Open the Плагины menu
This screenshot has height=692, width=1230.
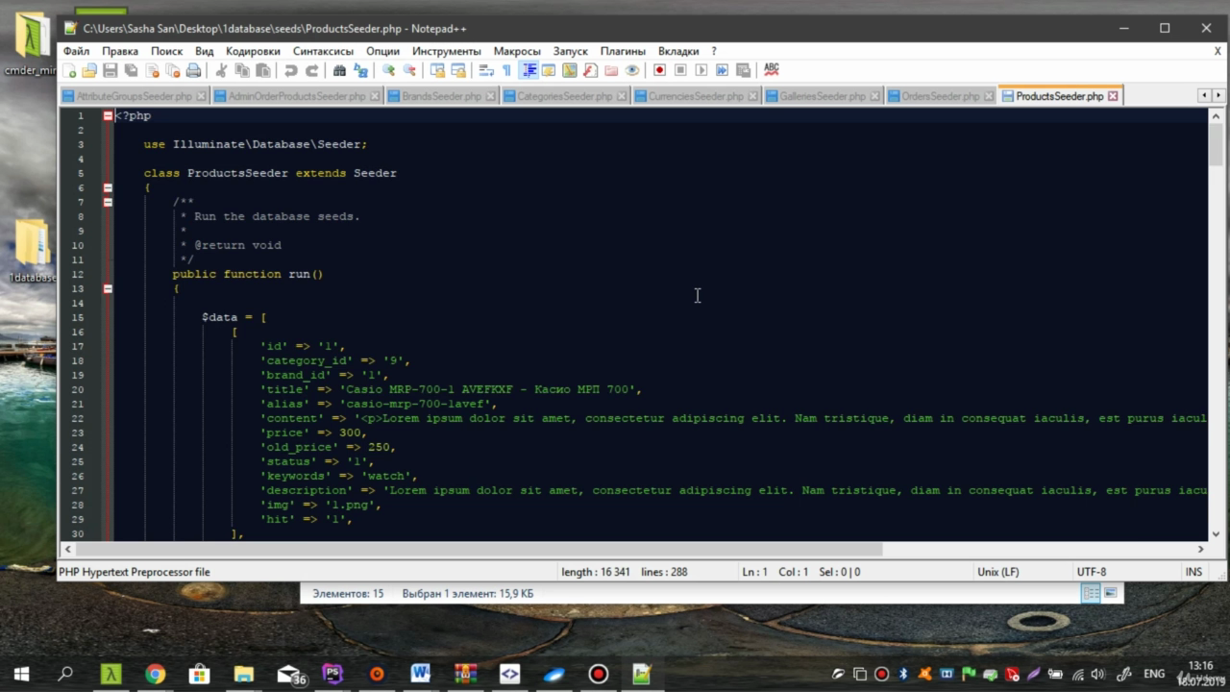point(623,51)
